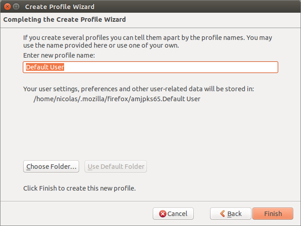Screen dimensions: 301x226
Task: Click the empty right side of the profile name field
Action: pos(205,67)
